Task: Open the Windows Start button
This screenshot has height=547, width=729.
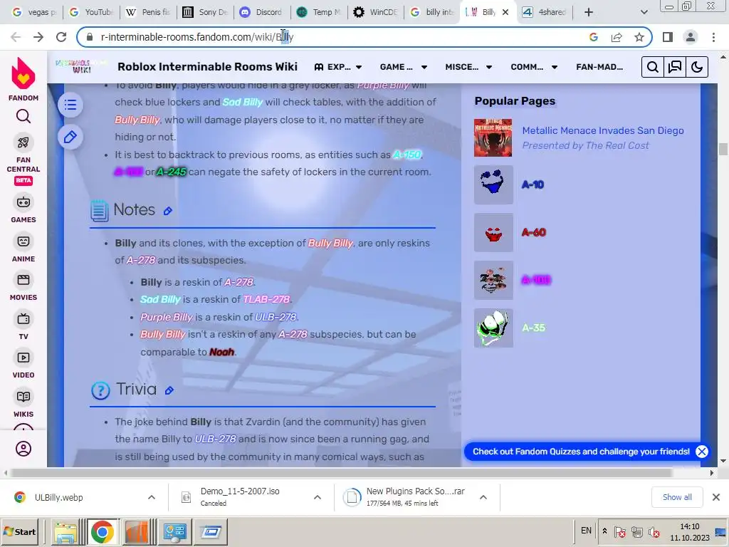Action: (x=20, y=531)
